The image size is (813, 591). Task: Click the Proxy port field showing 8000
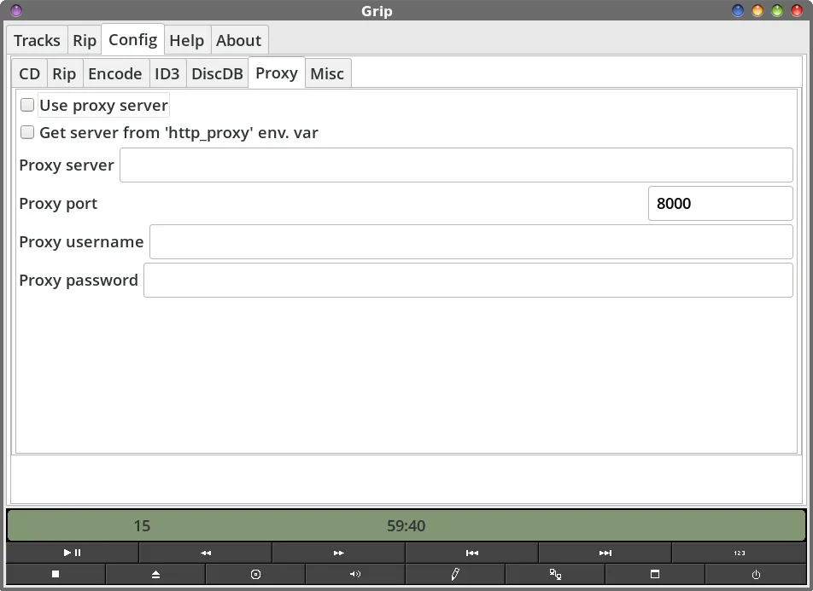coord(721,203)
